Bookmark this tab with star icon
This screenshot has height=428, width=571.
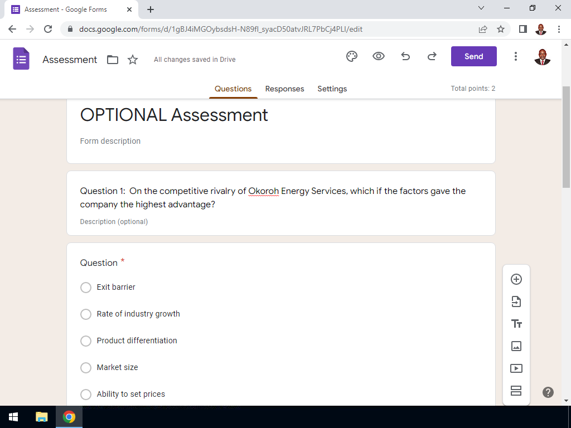(501, 29)
